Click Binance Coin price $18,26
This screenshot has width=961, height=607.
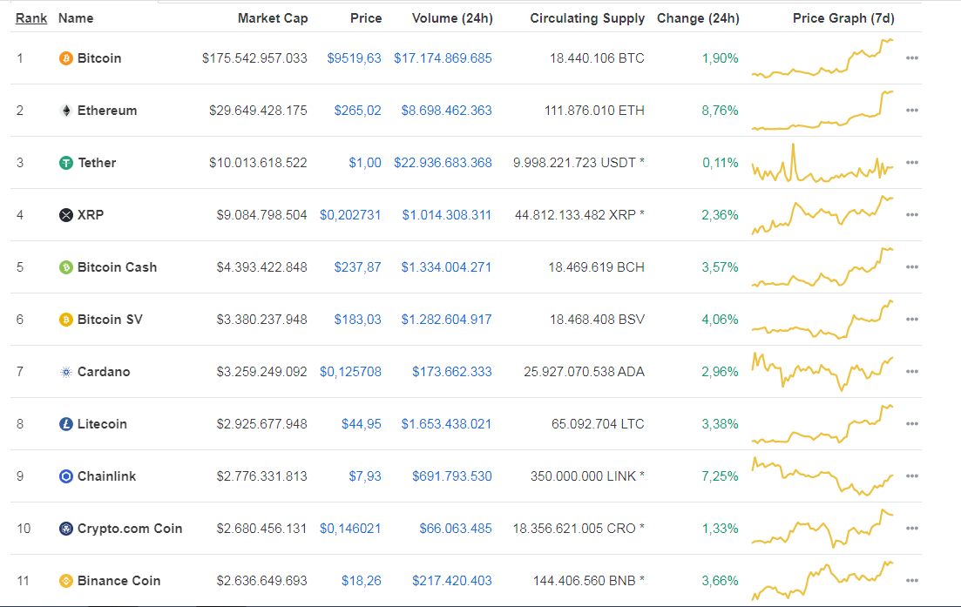pyautogui.click(x=361, y=581)
